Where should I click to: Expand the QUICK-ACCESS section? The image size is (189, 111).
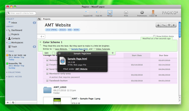coord(7,77)
